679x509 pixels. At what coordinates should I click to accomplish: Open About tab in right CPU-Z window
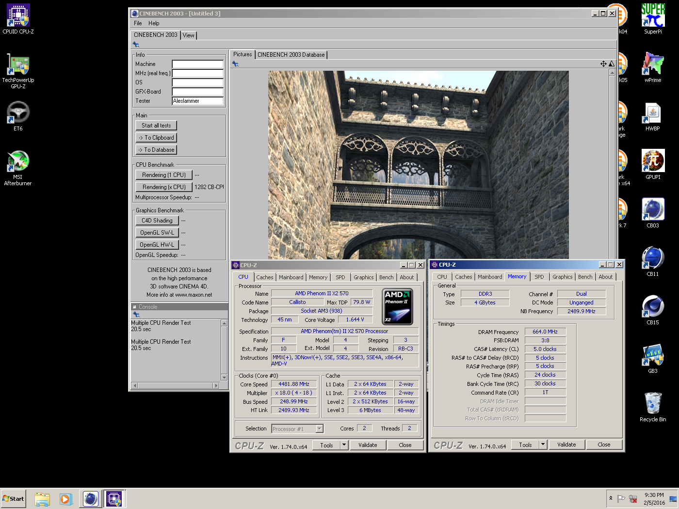click(x=605, y=277)
